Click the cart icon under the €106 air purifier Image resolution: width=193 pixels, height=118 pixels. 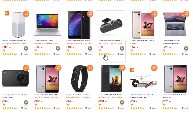click(x=4, y=50)
